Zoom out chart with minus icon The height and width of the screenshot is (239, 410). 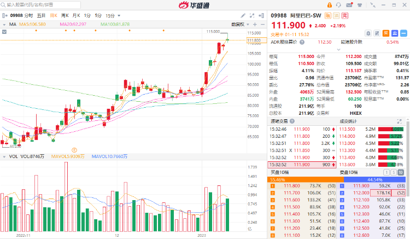pos(262,24)
